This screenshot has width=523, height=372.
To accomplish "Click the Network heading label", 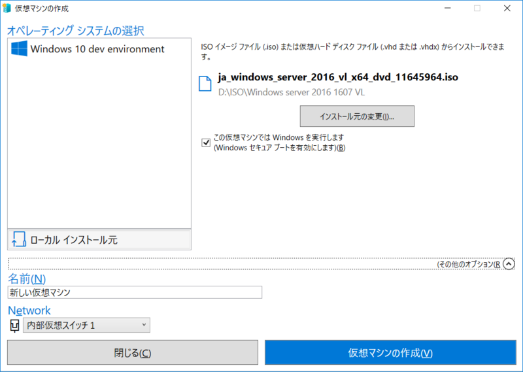I will [29, 311].
